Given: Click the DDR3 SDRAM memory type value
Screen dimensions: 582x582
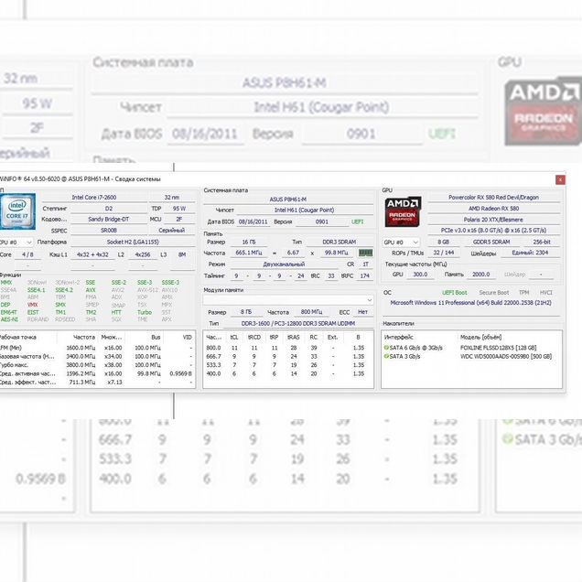Looking at the screenshot, I should [x=339, y=242].
